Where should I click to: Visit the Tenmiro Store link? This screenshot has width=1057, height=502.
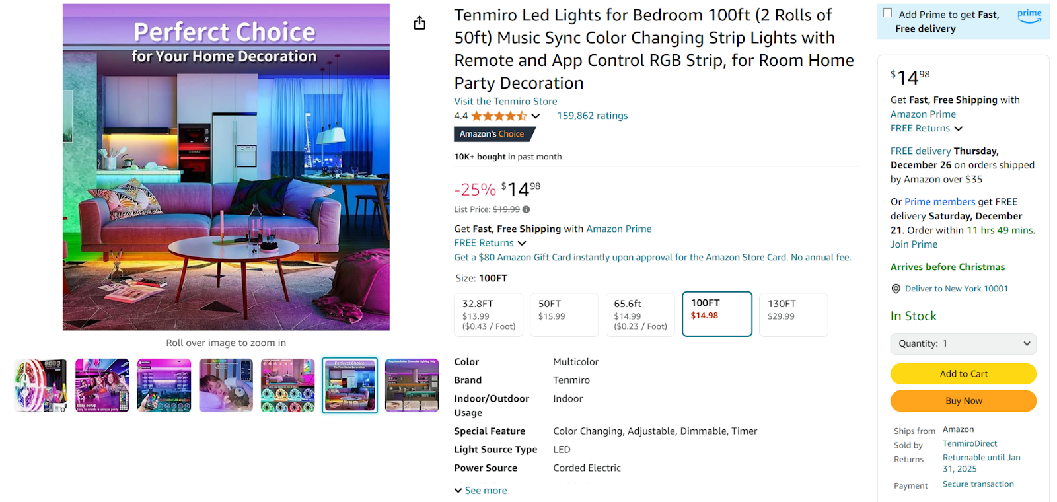tap(505, 101)
